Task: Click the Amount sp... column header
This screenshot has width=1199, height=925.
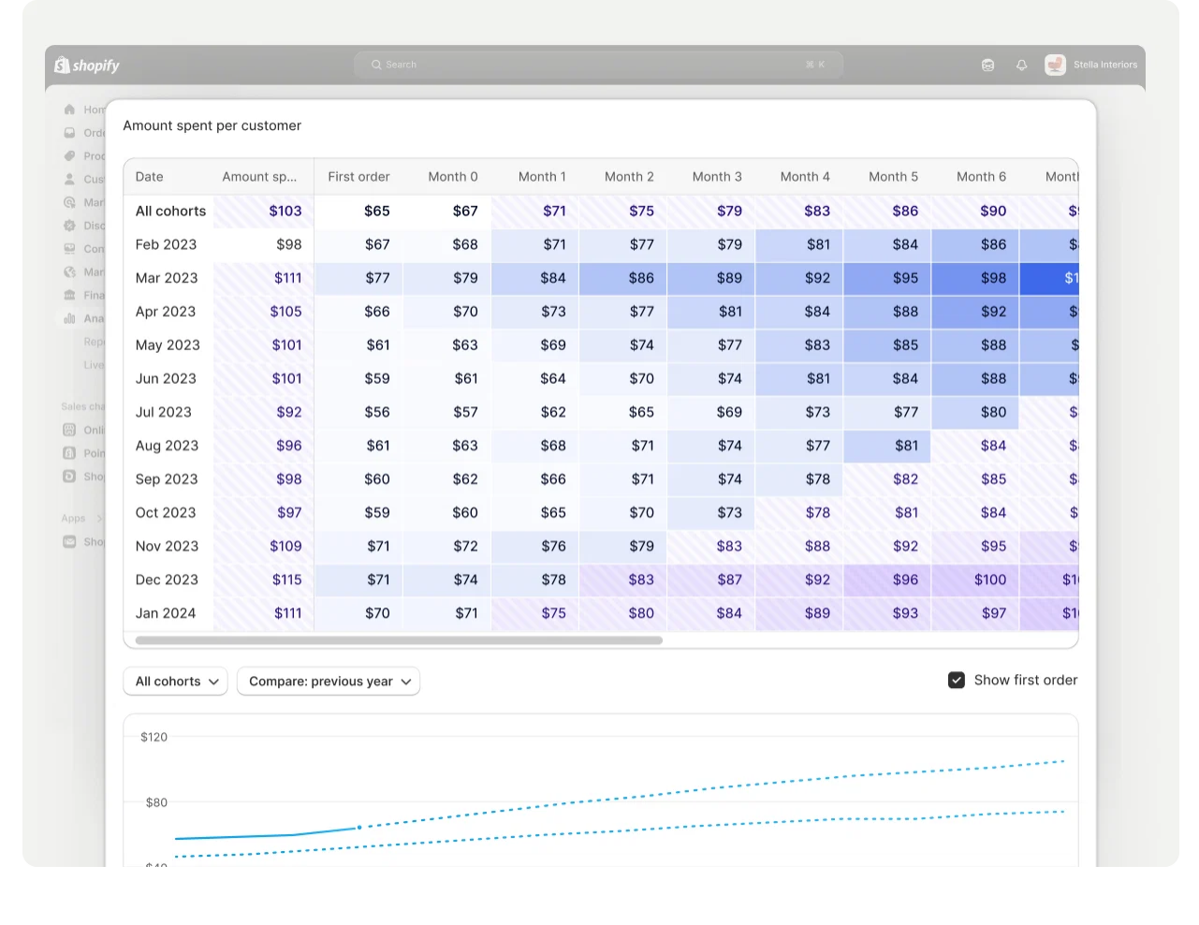Action: 259,176
